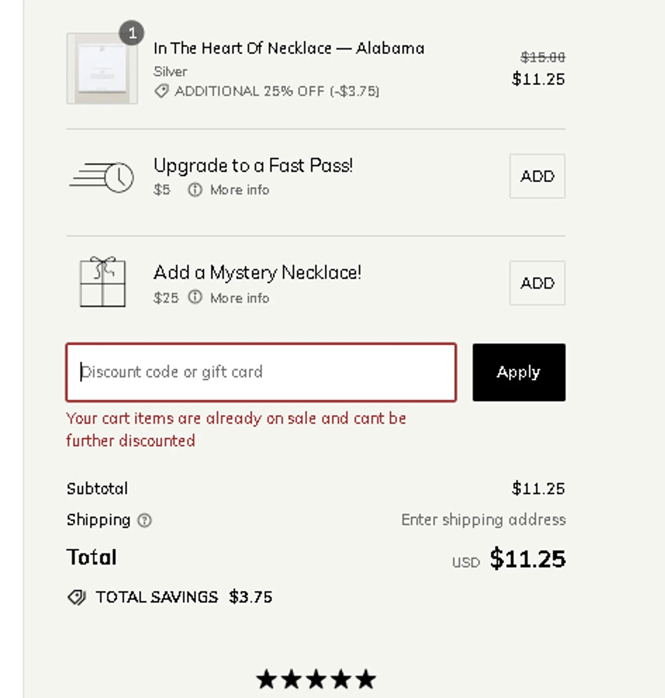Click the Total Savings tag icon
This screenshot has height=698, width=665.
click(x=76, y=597)
